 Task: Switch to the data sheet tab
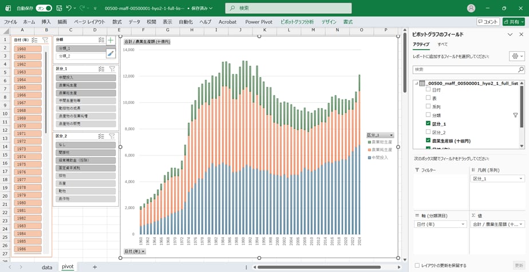point(46,267)
